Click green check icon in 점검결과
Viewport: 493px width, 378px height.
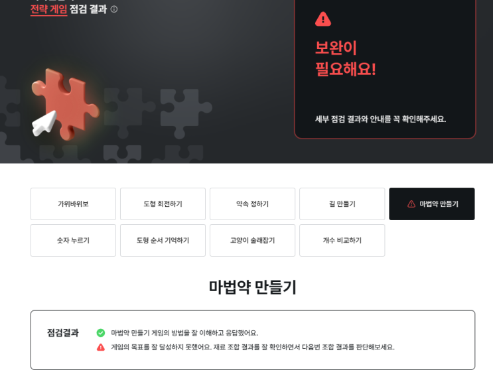point(101,333)
